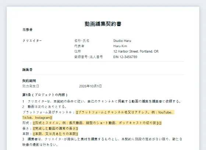Select the Haru Kim representative value
This screenshot has width=206, height=150.
click(x=120, y=46)
